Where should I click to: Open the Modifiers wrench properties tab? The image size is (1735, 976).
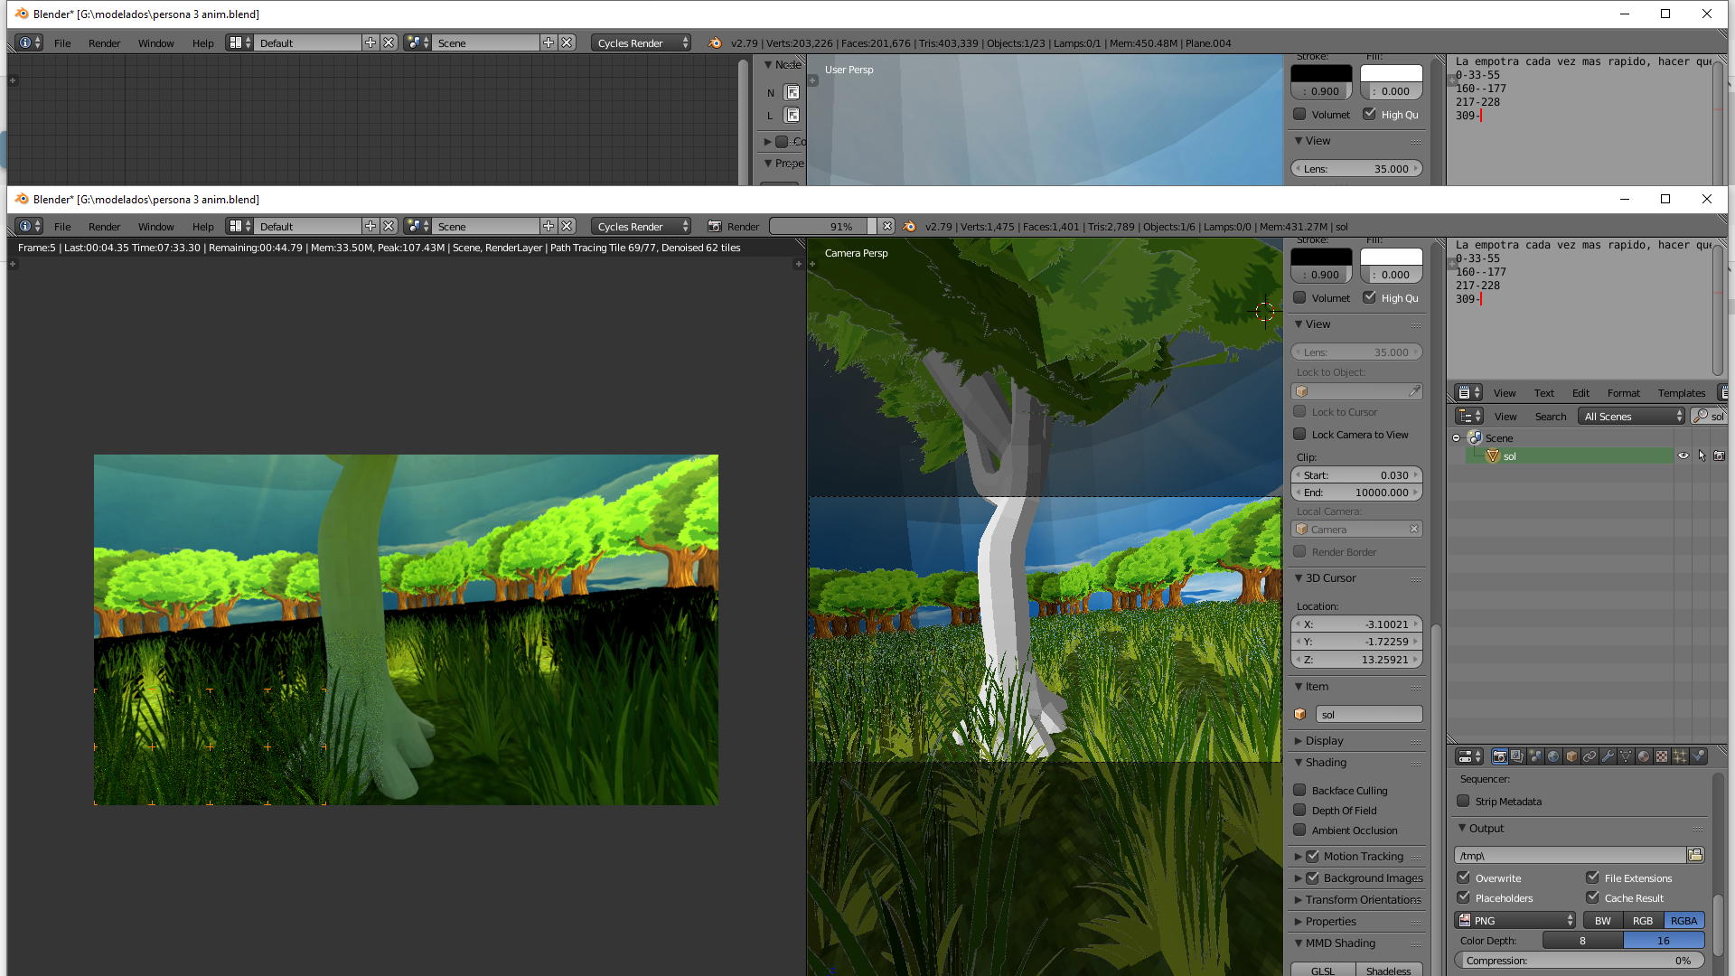coord(1608,756)
